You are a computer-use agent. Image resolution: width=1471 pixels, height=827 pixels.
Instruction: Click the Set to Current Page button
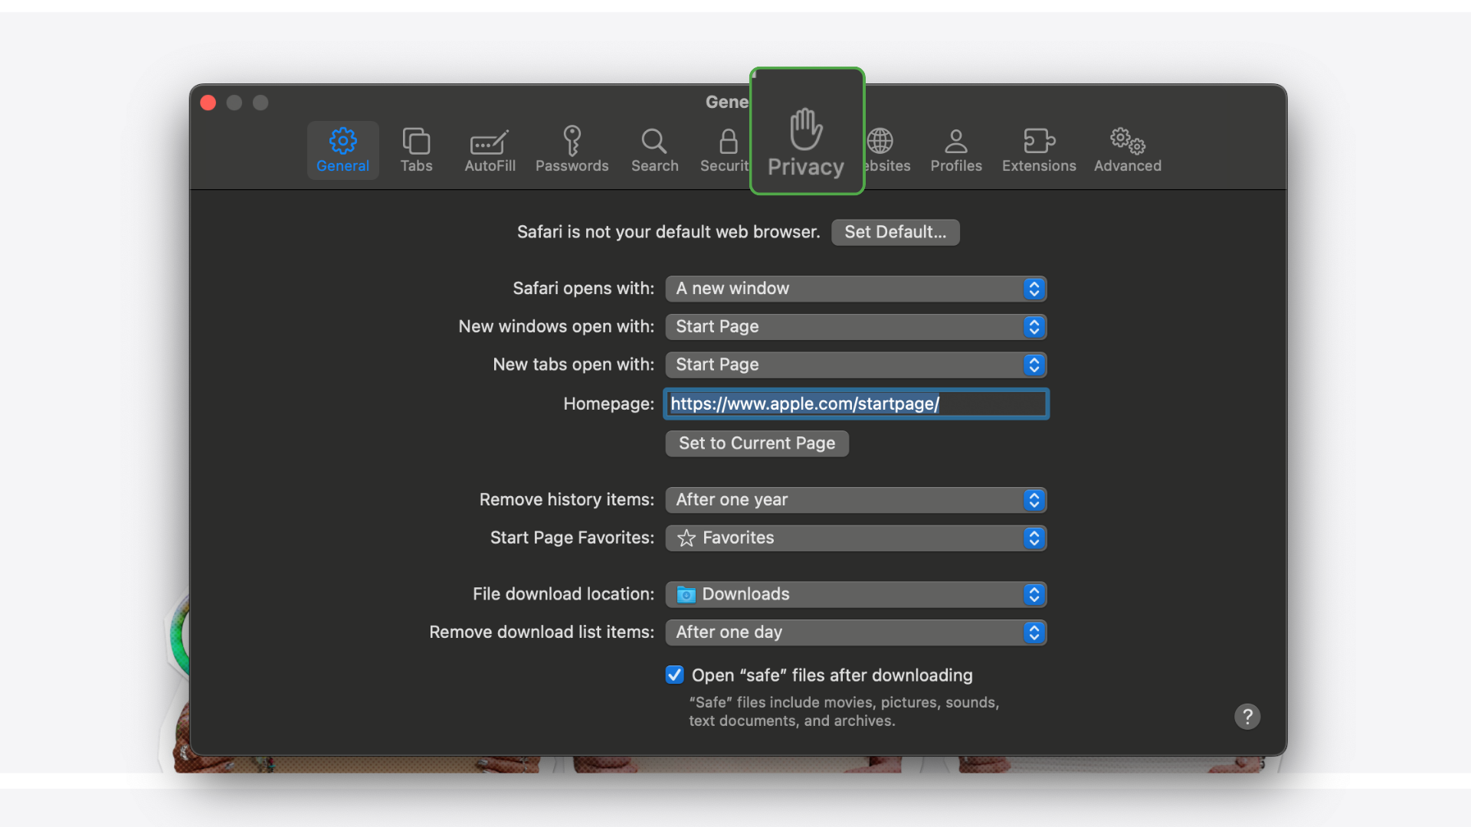pyautogui.click(x=757, y=443)
